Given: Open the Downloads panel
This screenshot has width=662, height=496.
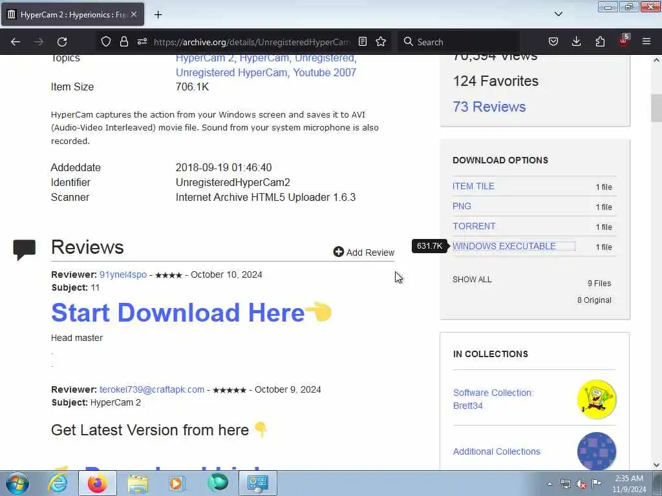Looking at the screenshot, I should [x=576, y=41].
